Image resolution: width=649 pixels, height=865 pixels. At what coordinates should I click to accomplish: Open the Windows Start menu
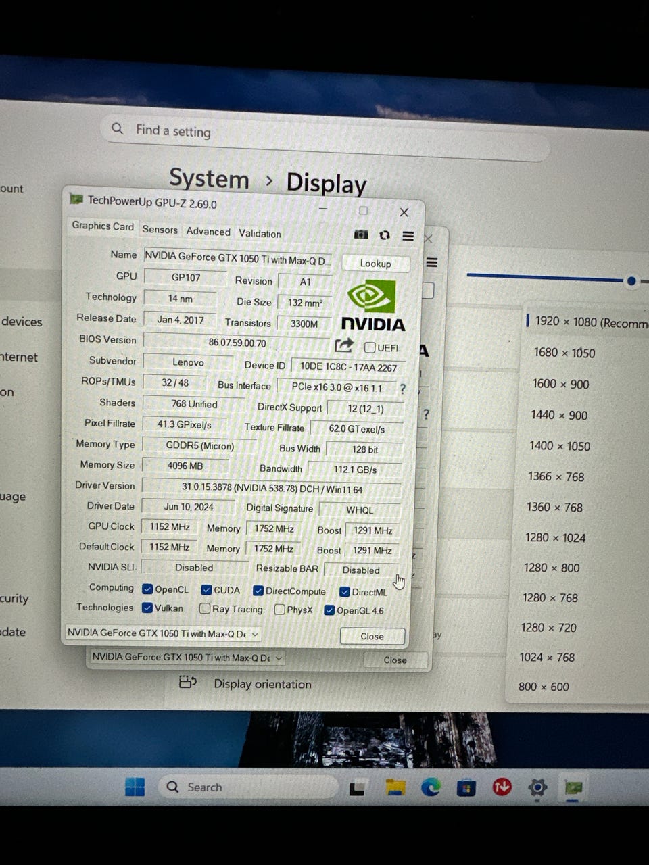coord(135,787)
